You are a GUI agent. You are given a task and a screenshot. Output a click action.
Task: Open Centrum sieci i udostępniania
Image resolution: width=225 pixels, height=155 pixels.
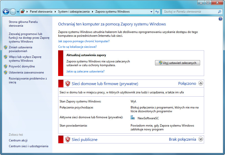pyautogui.click(x=28, y=146)
